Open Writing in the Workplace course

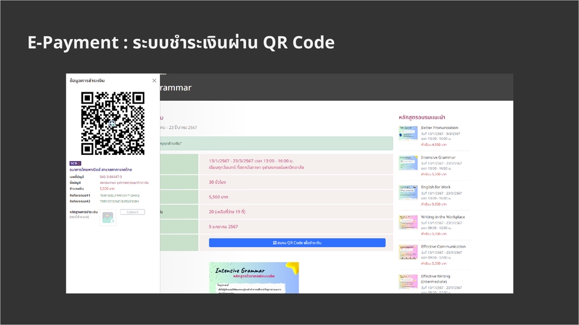[x=443, y=217]
